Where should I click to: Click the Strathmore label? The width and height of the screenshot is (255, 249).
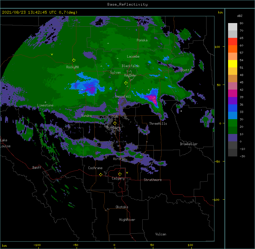click(153, 180)
